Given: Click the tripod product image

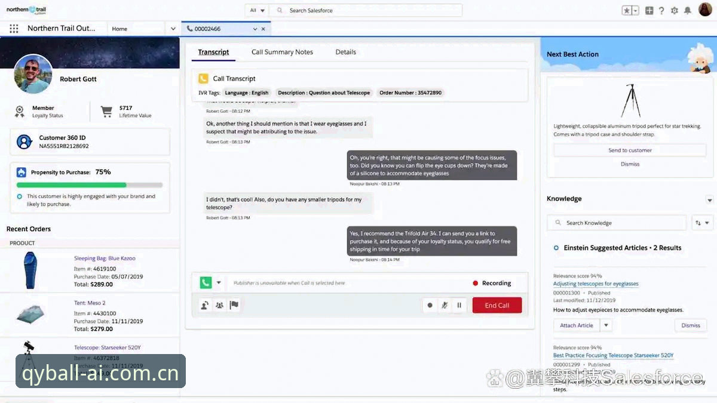Looking at the screenshot, I should (x=630, y=100).
